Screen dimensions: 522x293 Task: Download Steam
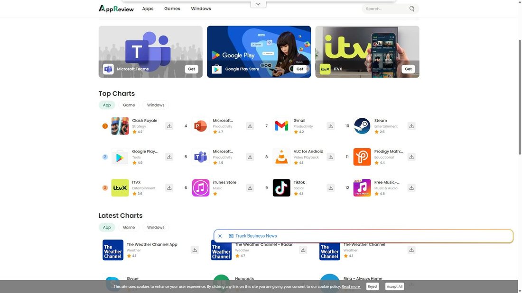411,126
